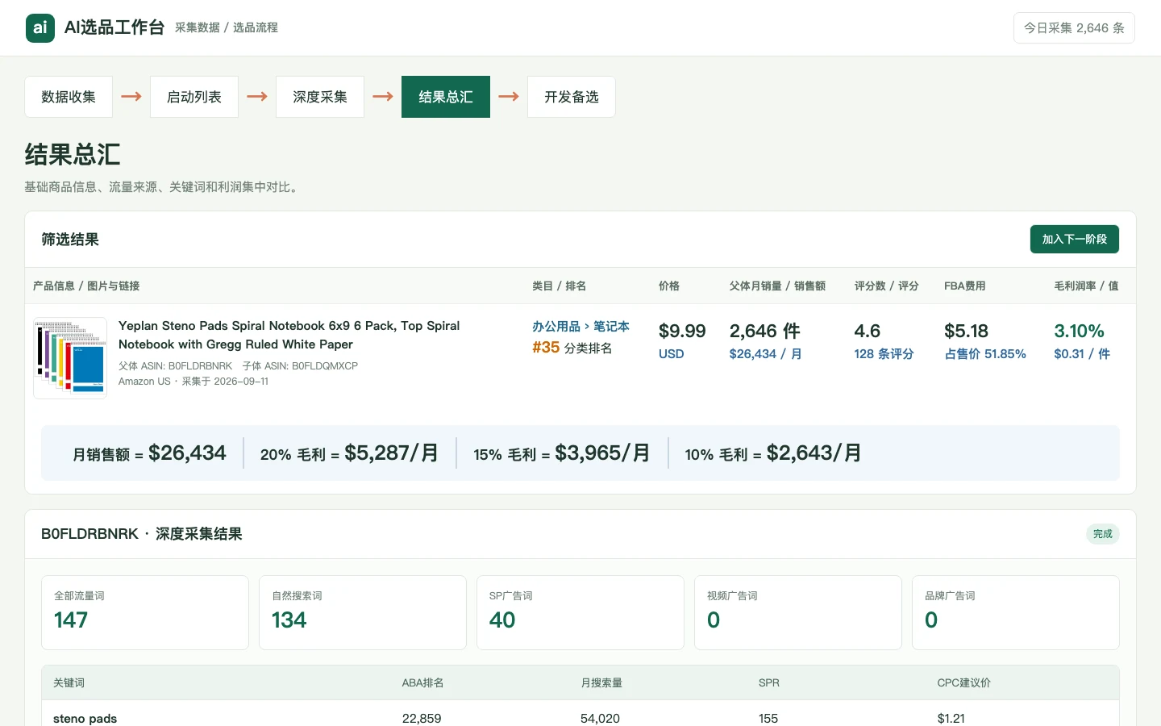
Task: Click the 128 条评分 reviews link
Action: (884, 354)
